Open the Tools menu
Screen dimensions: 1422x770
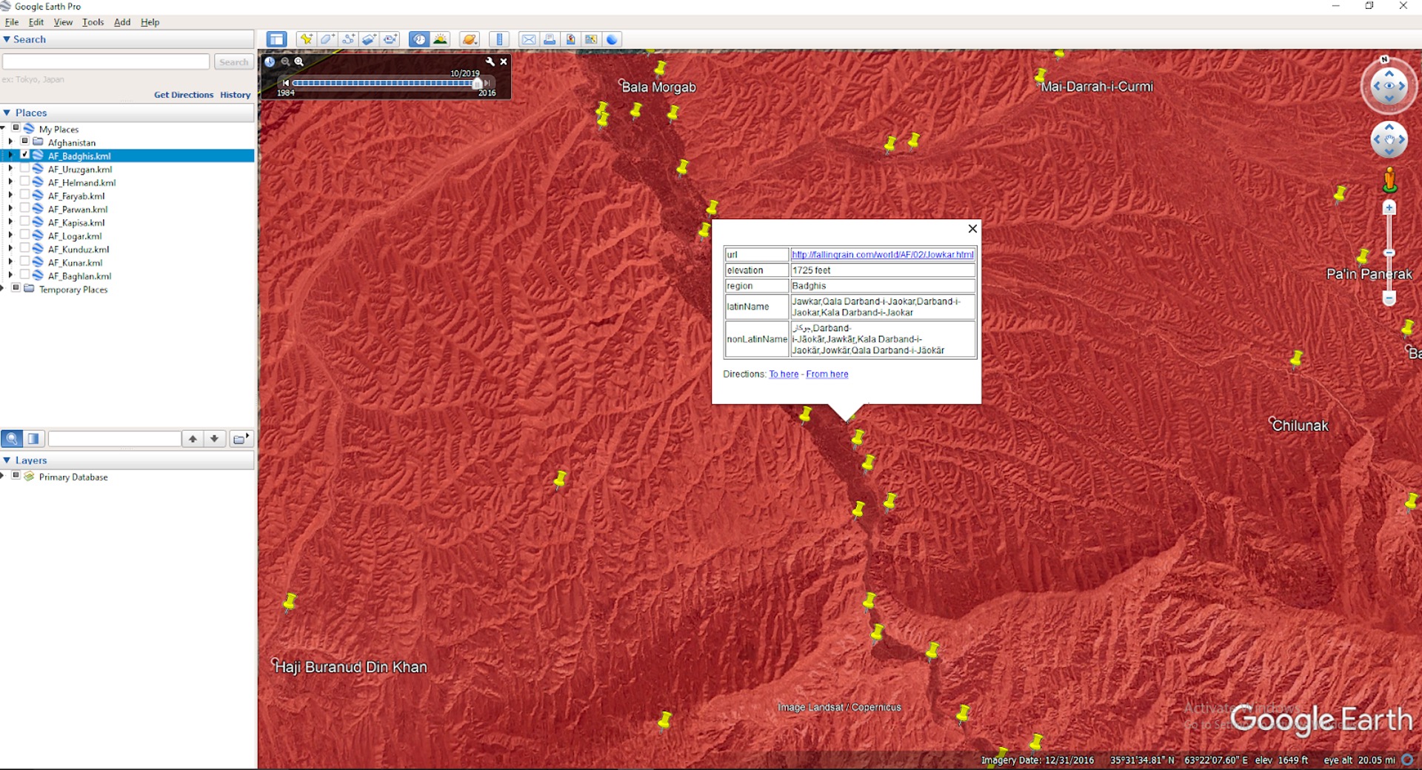coord(93,22)
